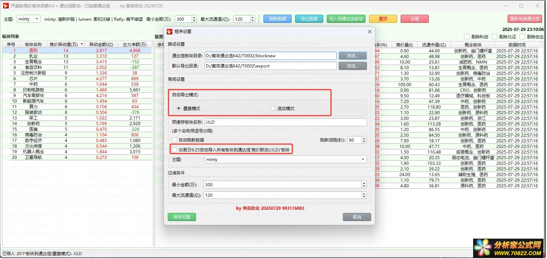Click the stepper arrows of toolbar 最小金额
Viewport: 547px width, 259px height.
(194, 19)
